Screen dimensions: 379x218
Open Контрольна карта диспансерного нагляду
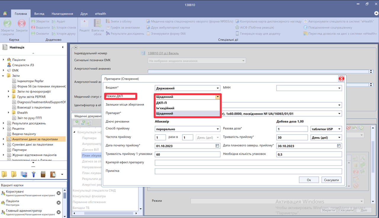click(268, 21)
